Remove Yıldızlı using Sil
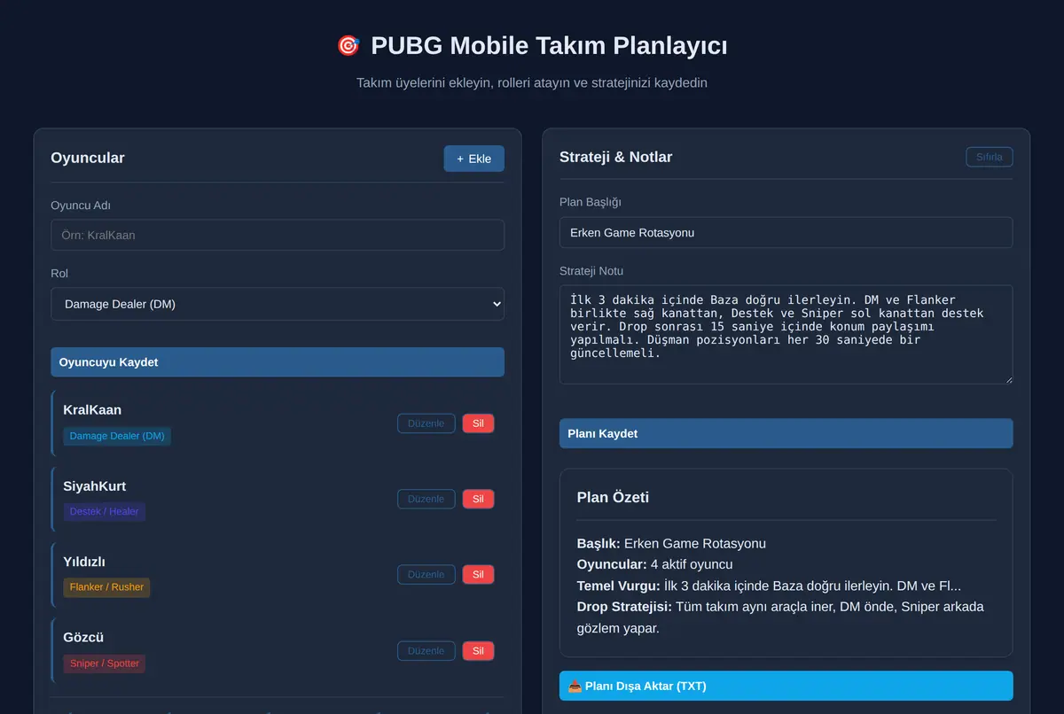This screenshot has width=1064, height=714. pos(478,575)
